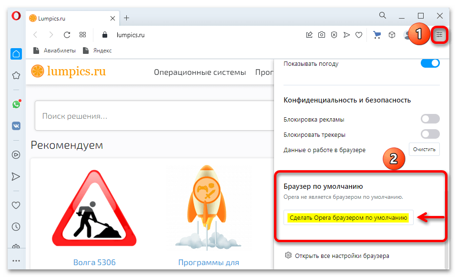The image size is (457, 277).
Task: Reload the current page
Action: click(x=67, y=35)
